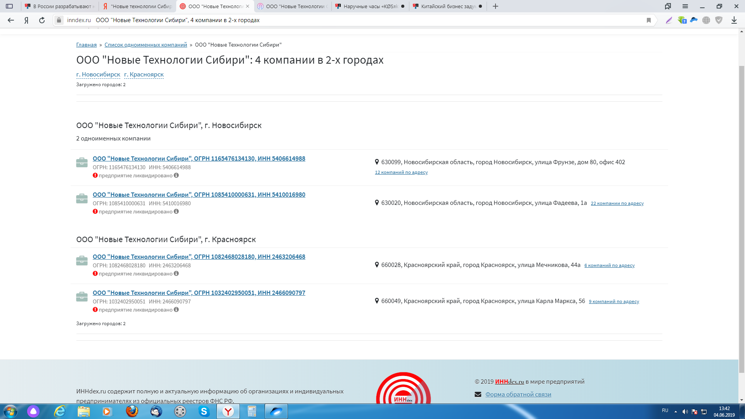Open Internet Explorer from taskbar
Image resolution: width=745 pixels, height=419 pixels.
60,411
